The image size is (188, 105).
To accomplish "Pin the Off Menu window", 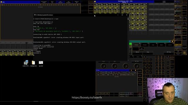I will pyautogui.click(x=131, y=70).
